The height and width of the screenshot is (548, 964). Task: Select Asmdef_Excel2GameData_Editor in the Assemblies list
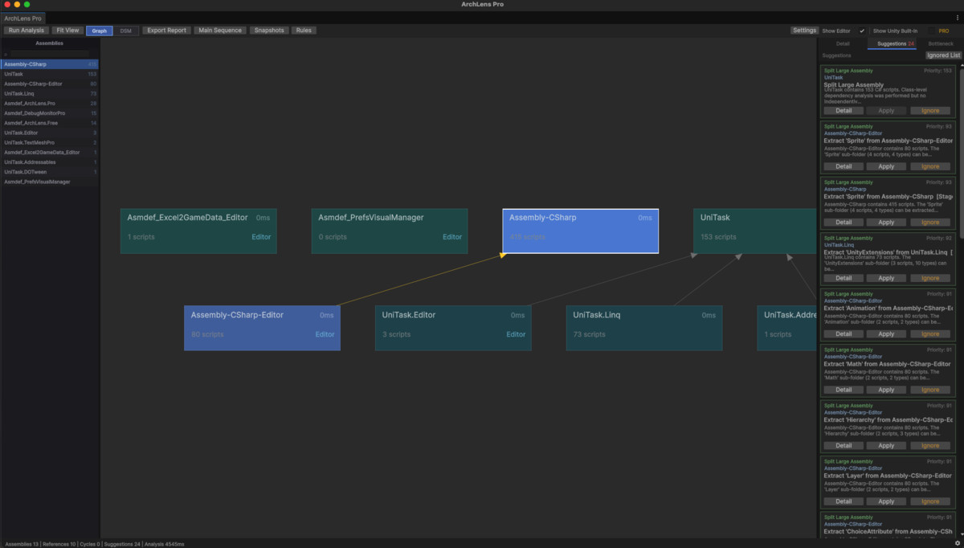[x=50, y=152]
